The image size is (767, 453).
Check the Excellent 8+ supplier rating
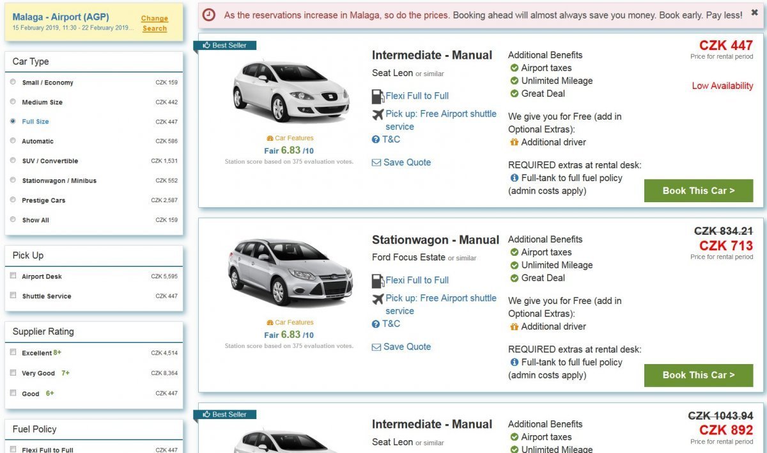(13, 352)
